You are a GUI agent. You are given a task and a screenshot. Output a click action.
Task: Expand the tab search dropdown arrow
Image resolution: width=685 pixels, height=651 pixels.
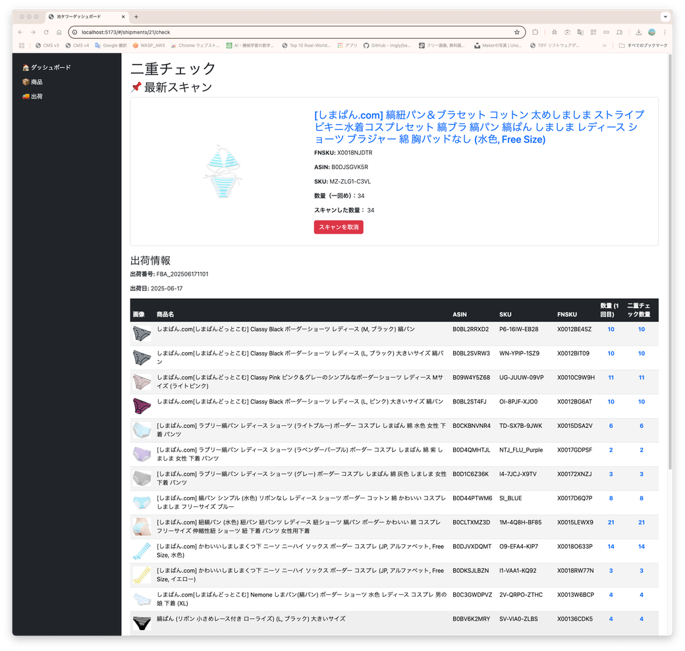[x=665, y=16]
